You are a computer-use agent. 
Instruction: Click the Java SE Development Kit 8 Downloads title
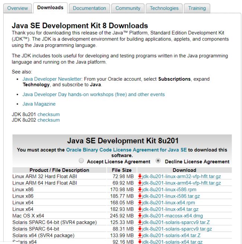click(80, 26)
